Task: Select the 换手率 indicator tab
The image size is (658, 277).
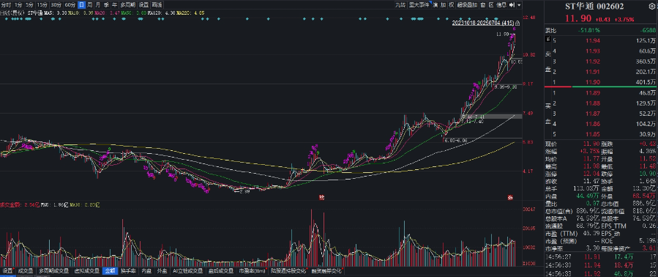Action: 127,271
